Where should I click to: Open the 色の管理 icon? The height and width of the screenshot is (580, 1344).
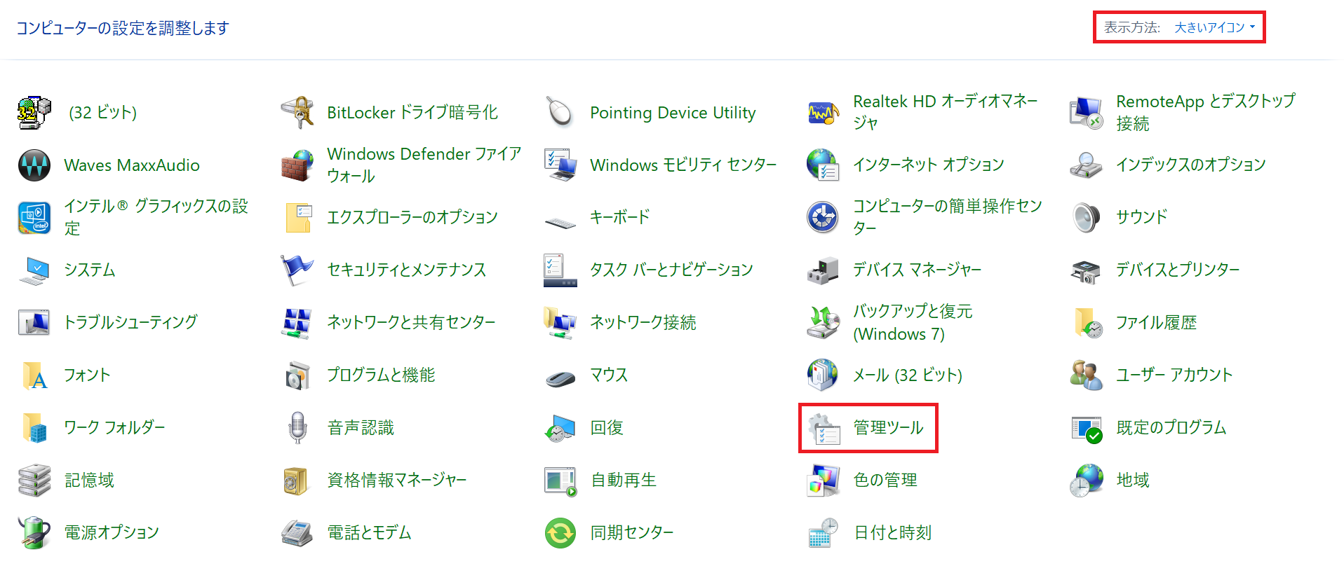click(x=824, y=480)
